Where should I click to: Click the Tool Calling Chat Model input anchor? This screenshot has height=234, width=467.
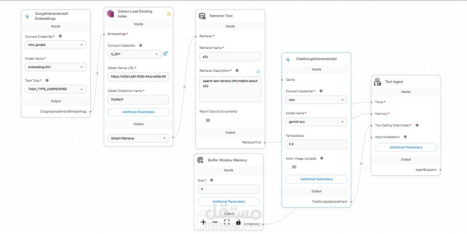(x=371, y=126)
